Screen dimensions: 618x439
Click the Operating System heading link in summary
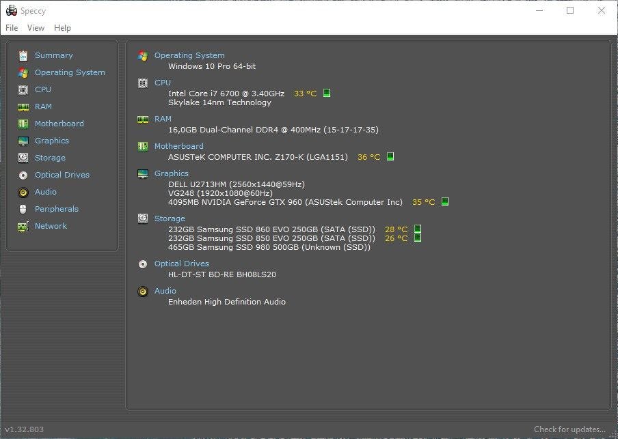pos(189,55)
